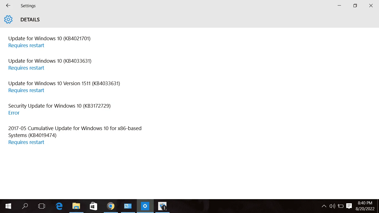379x213 pixels.
Task: Select text Update for Windows 10 (KB4021701)
Action: pyautogui.click(x=49, y=39)
